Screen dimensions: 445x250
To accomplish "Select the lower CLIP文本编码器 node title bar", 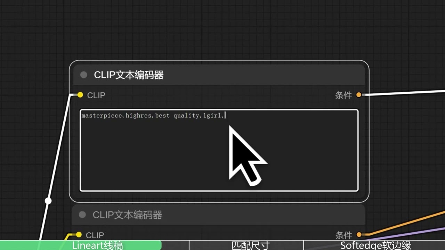I will pyautogui.click(x=219, y=215).
